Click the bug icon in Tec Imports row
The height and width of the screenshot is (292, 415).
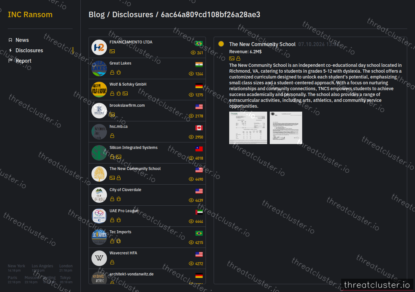pos(119,241)
